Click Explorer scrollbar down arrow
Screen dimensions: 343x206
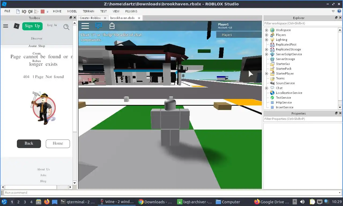340,107
